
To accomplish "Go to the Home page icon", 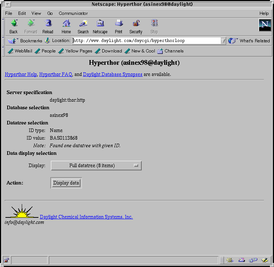I will 66,26.
